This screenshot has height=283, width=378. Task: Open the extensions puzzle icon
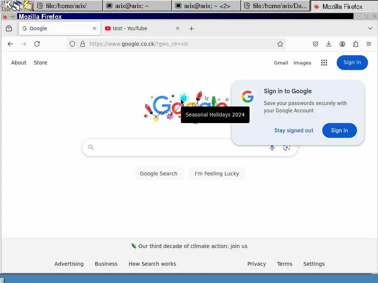coord(355,44)
